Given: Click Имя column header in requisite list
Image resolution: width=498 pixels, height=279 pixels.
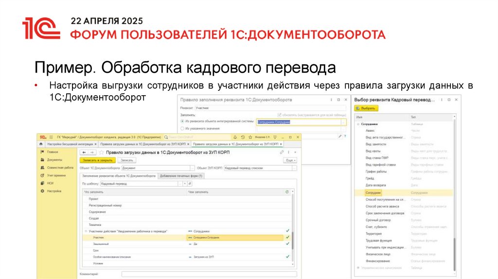Looking at the screenshot, I should [x=382, y=117].
